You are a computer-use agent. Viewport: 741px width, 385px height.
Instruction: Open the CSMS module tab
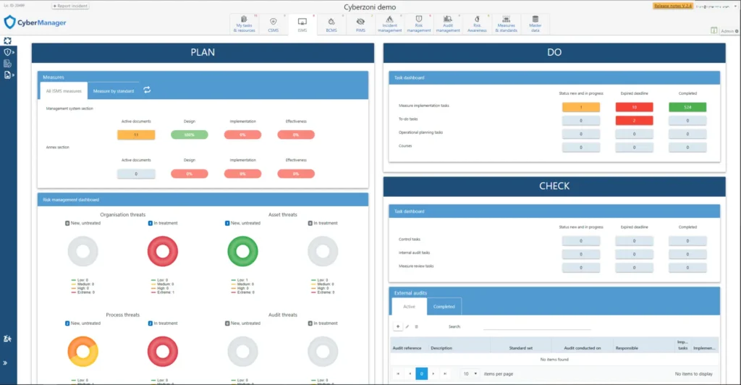point(273,25)
